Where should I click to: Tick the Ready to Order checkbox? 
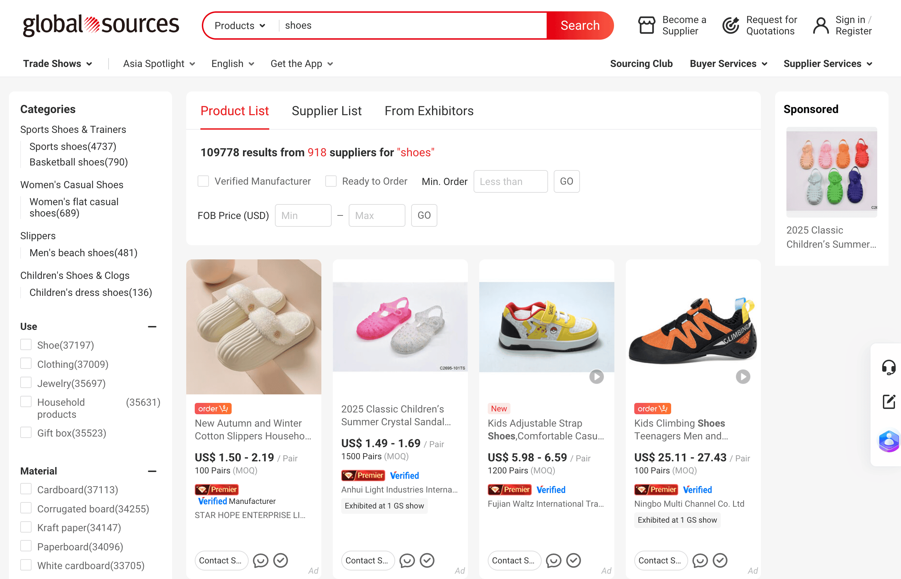coord(331,181)
